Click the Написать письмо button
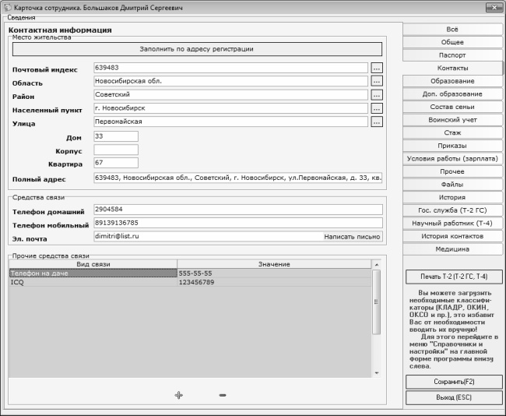The height and width of the screenshot is (416, 506). (352, 236)
